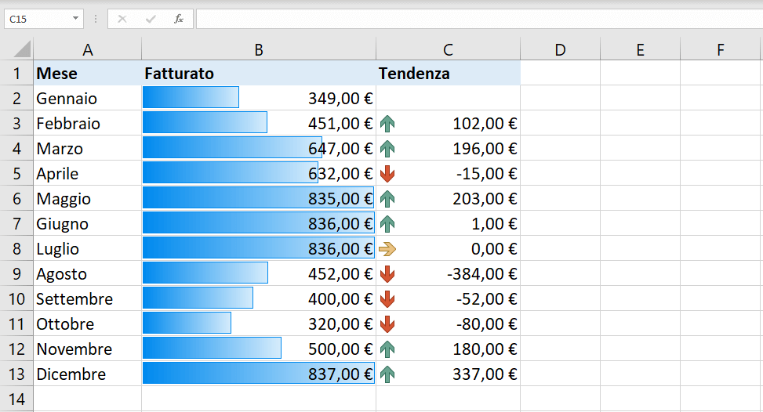
Task: Click the green up arrow in Febbraio row
Action: 387,124
